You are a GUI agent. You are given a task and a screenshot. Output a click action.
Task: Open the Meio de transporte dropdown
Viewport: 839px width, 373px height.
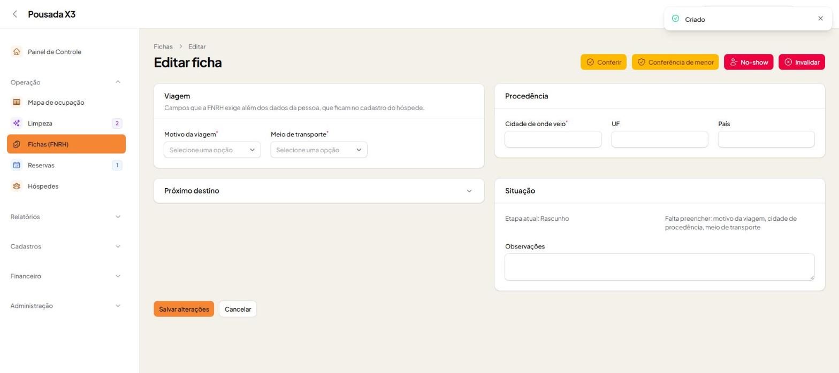tap(319, 150)
